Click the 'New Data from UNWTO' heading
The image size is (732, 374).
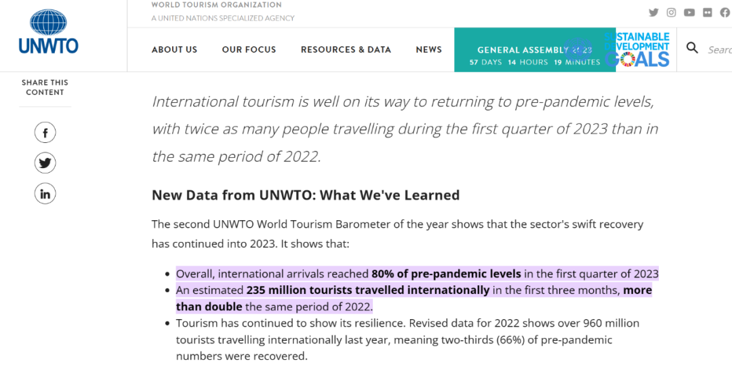[306, 195]
